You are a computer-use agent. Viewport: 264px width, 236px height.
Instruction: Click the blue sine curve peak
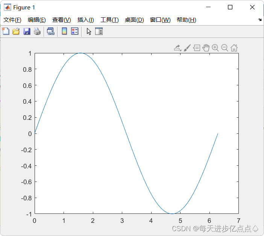tap(80, 53)
